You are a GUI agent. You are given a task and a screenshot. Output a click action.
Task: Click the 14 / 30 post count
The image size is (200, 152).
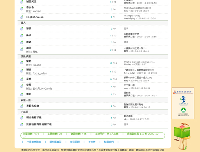point(113,79)
